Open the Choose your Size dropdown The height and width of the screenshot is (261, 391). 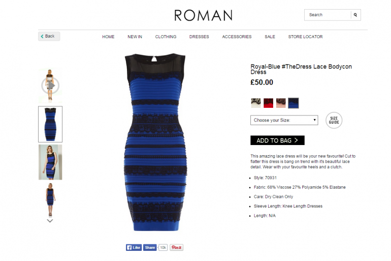click(284, 120)
